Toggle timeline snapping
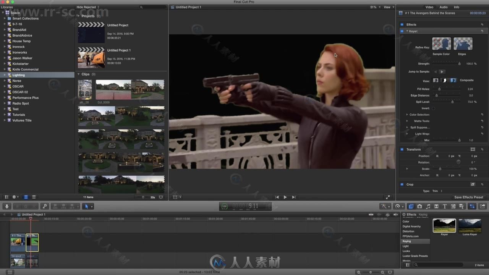 [x=395, y=215]
